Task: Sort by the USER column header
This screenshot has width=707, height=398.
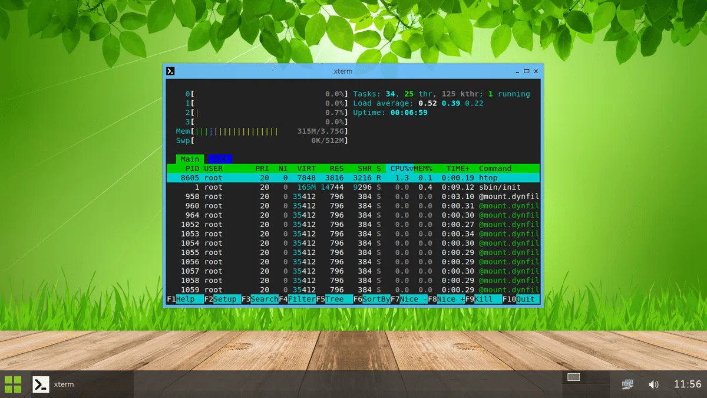Action: click(x=213, y=169)
